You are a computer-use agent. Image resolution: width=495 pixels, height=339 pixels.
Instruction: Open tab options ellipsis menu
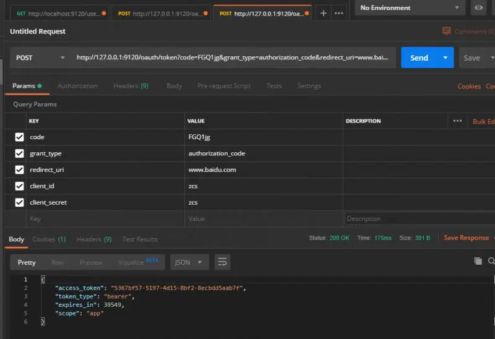point(338,13)
